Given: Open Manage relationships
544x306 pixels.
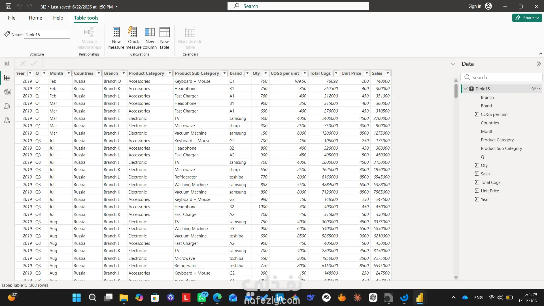Looking at the screenshot, I should click(x=89, y=38).
